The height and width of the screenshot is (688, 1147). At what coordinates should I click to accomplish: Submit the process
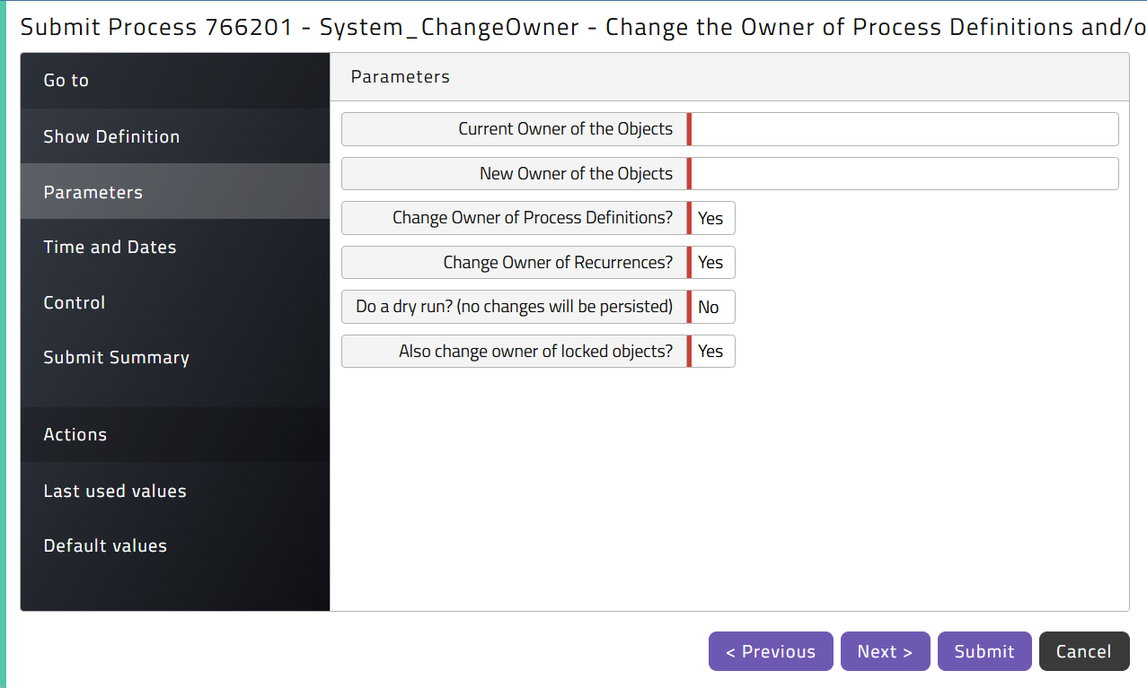click(984, 652)
